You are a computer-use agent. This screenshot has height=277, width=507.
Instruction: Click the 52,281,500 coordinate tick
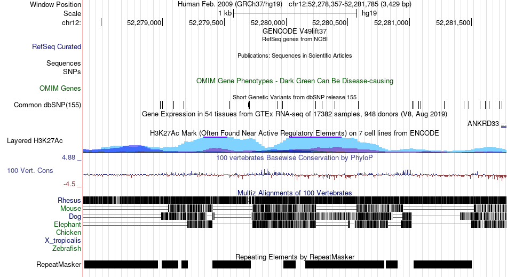[454, 22]
